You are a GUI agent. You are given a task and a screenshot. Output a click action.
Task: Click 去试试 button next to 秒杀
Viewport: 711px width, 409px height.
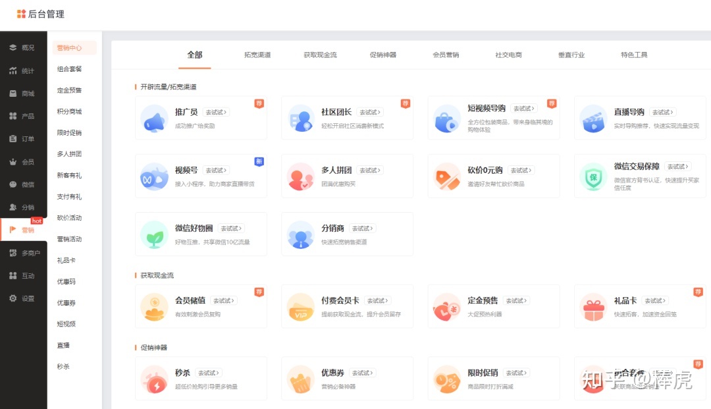(208, 373)
